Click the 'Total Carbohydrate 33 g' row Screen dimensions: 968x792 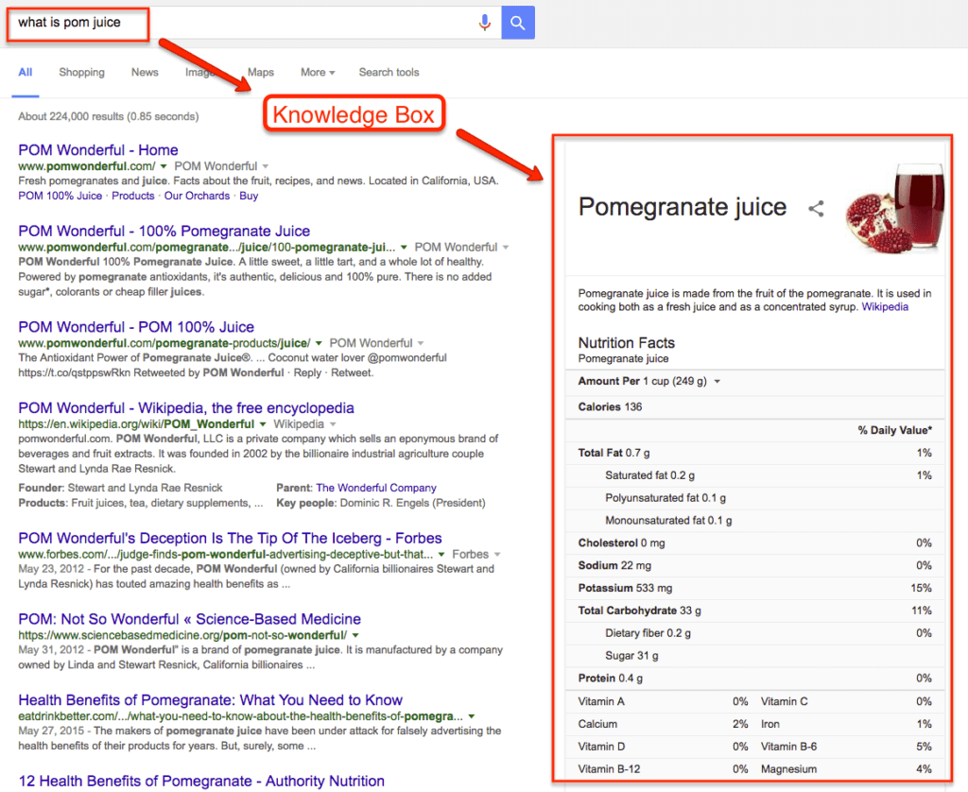click(755, 611)
